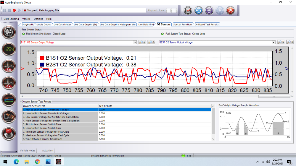Open the 8x live graphs sidebar icon
The image size is (296, 166).
(x=9, y=66)
